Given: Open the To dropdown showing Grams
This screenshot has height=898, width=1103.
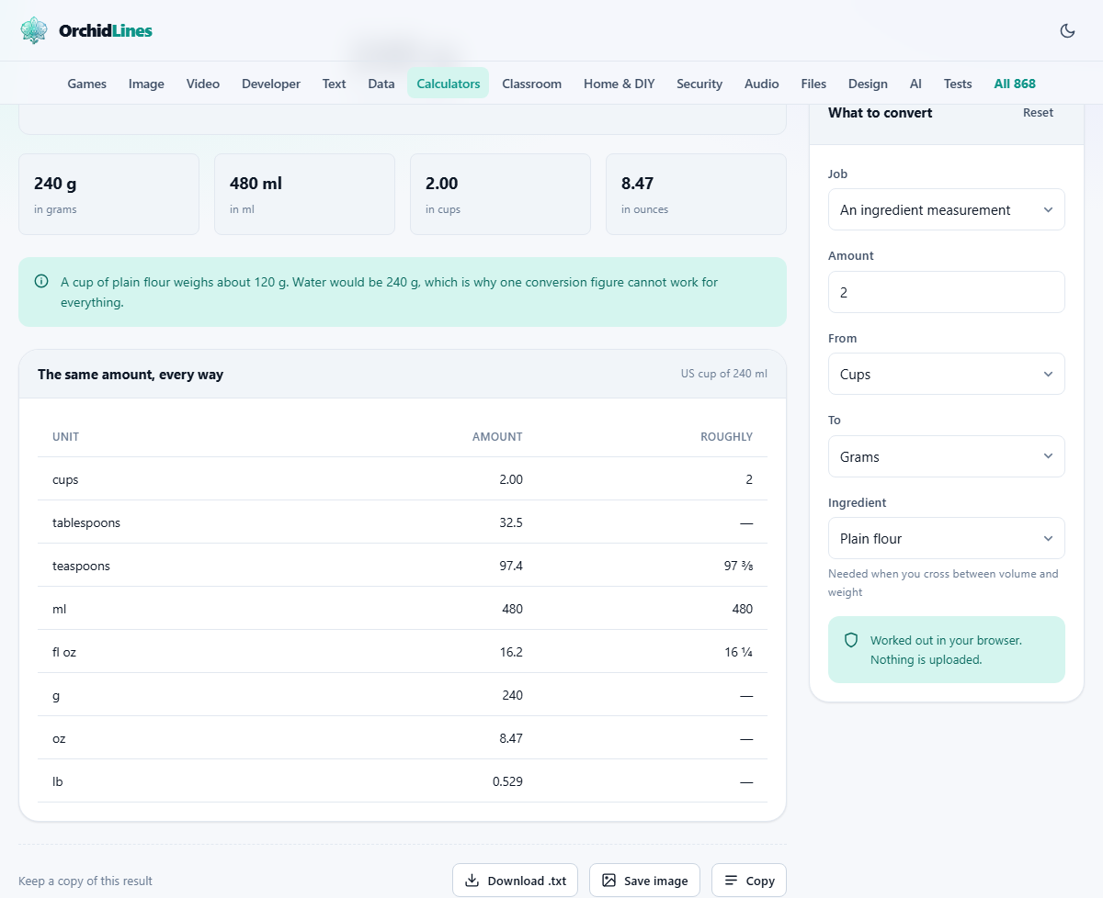Looking at the screenshot, I should (946, 456).
